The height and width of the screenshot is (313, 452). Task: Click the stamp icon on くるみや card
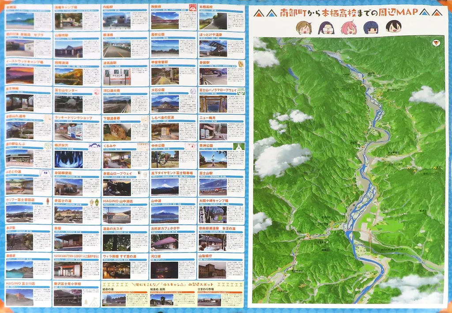coord(143,147)
